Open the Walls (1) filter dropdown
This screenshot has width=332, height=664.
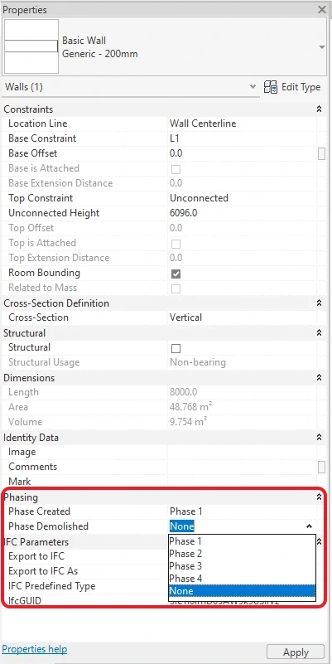(x=253, y=87)
